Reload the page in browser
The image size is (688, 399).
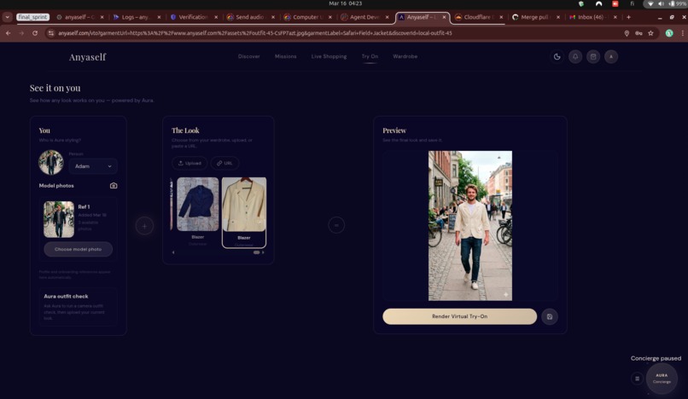click(35, 33)
